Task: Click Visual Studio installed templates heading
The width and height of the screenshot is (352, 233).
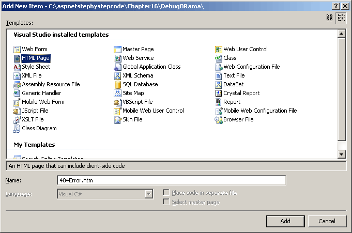Action: click(x=61, y=35)
